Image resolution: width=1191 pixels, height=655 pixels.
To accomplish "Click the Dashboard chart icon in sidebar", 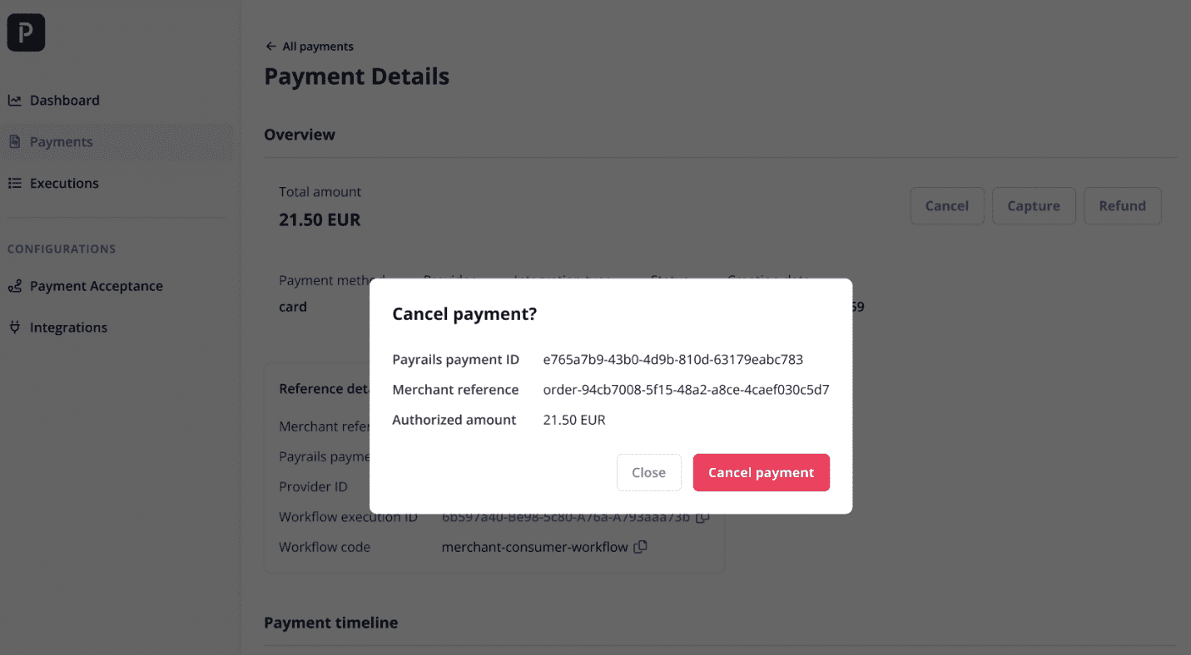I will tap(14, 101).
